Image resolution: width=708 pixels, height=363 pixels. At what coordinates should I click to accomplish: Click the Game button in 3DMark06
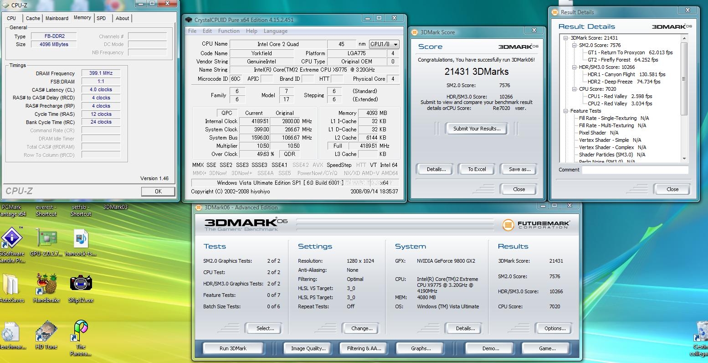[547, 348]
